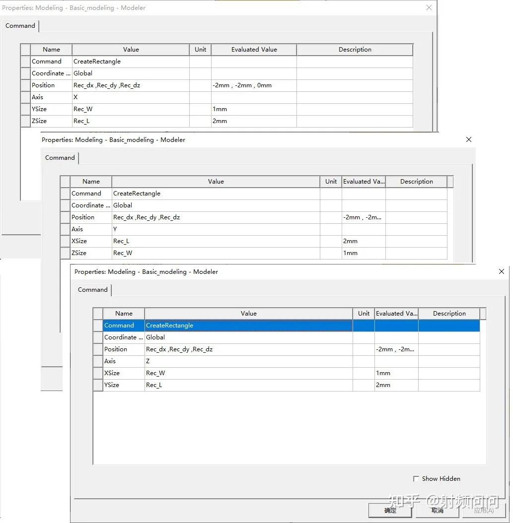
Task: Click the Description column header in top dialog
Action: tap(355, 49)
